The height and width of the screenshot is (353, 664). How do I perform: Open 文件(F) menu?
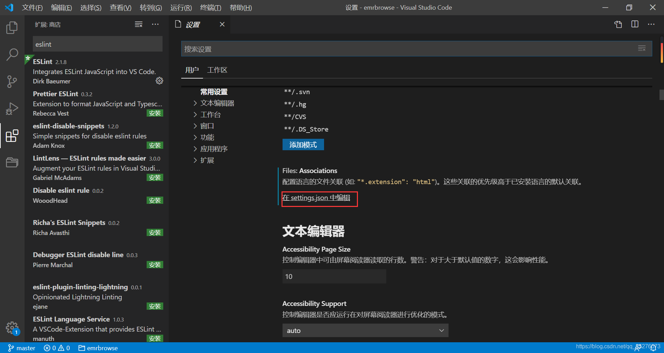click(32, 8)
